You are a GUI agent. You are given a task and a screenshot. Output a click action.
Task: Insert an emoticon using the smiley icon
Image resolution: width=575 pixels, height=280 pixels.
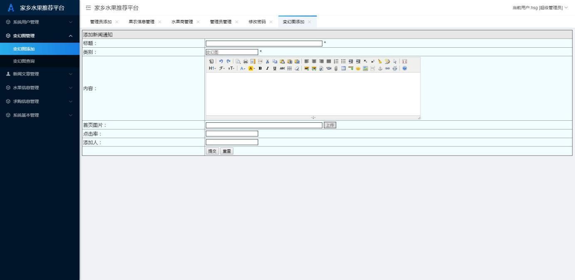[x=358, y=68]
